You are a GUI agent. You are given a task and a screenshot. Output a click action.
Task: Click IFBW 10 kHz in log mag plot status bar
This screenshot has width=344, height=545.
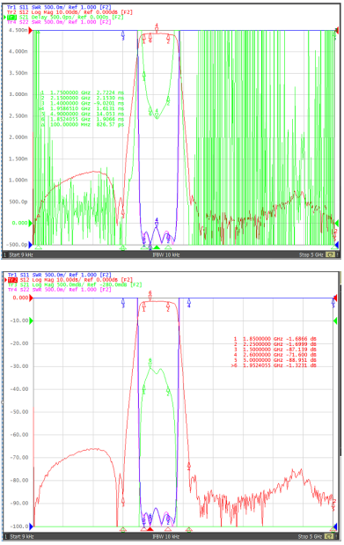click(x=165, y=536)
